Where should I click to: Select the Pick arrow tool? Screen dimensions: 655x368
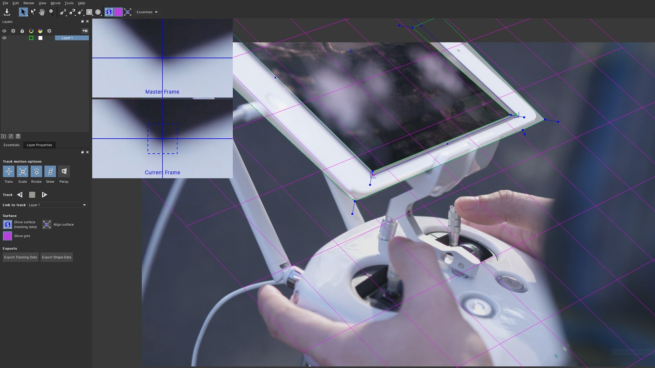pos(23,12)
